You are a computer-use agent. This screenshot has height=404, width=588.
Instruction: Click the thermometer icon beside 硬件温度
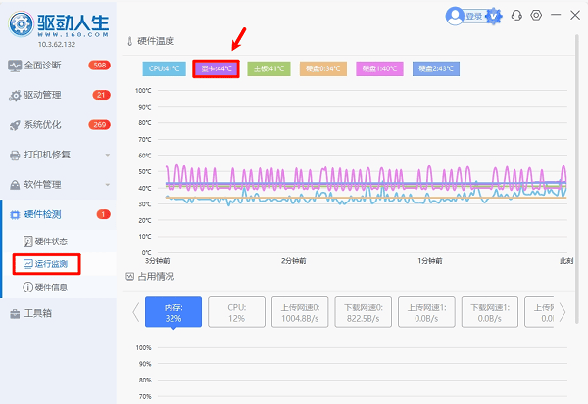tap(129, 41)
